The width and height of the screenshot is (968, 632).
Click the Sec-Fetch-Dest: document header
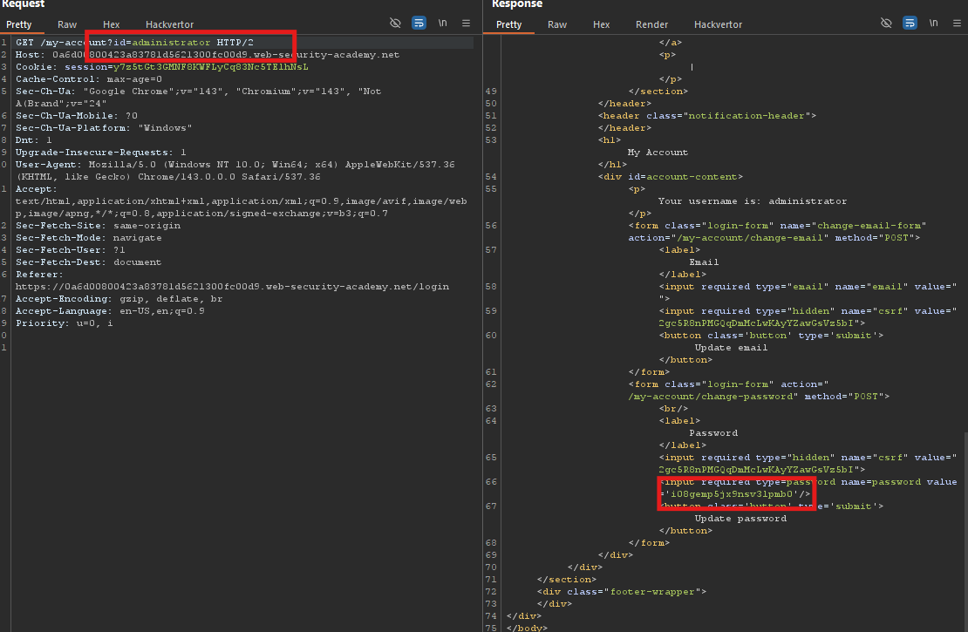click(x=88, y=262)
